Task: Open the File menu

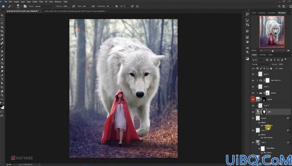Action: click(x=6, y=2)
